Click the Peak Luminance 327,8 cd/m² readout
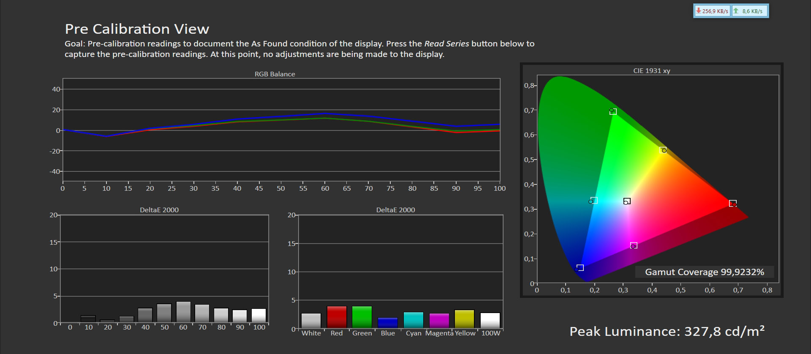 (667, 332)
